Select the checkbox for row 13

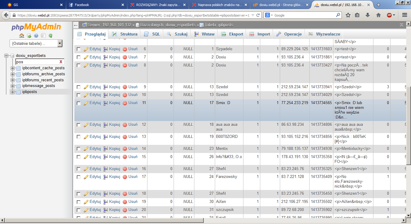click(x=79, y=137)
